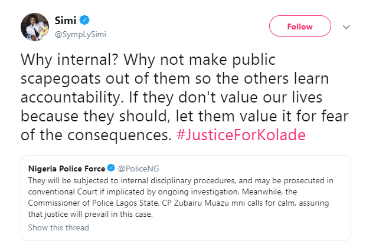Click "conventional Court" in the quoted tweet
The image size is (366, 241).
[x=56, y=192]
